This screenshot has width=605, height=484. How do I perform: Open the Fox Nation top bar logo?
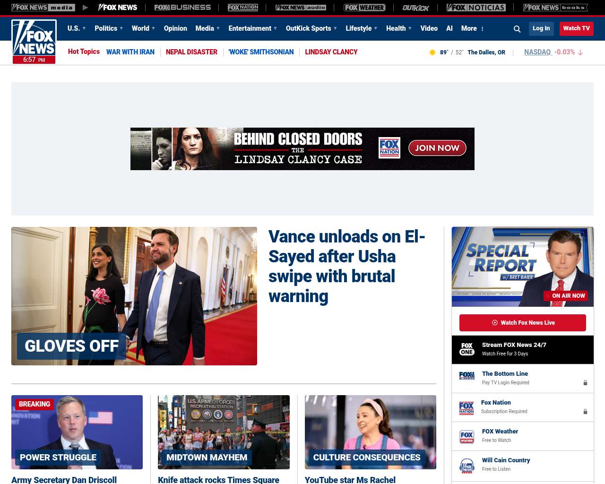(x=243, y=8)
